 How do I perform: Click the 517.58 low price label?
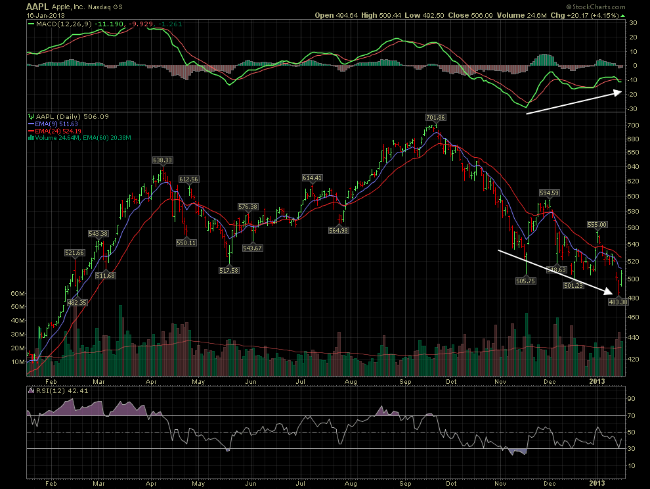[229, 270]
